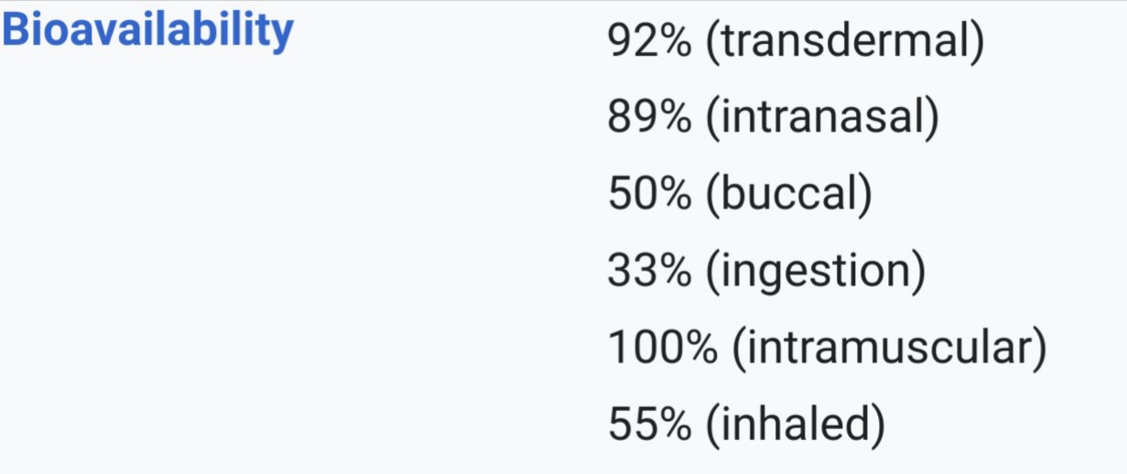Image resolution: width=1127 pixels, height=474 pixels.
Task: Click the 50% buccal value
Action: (649, 196)
